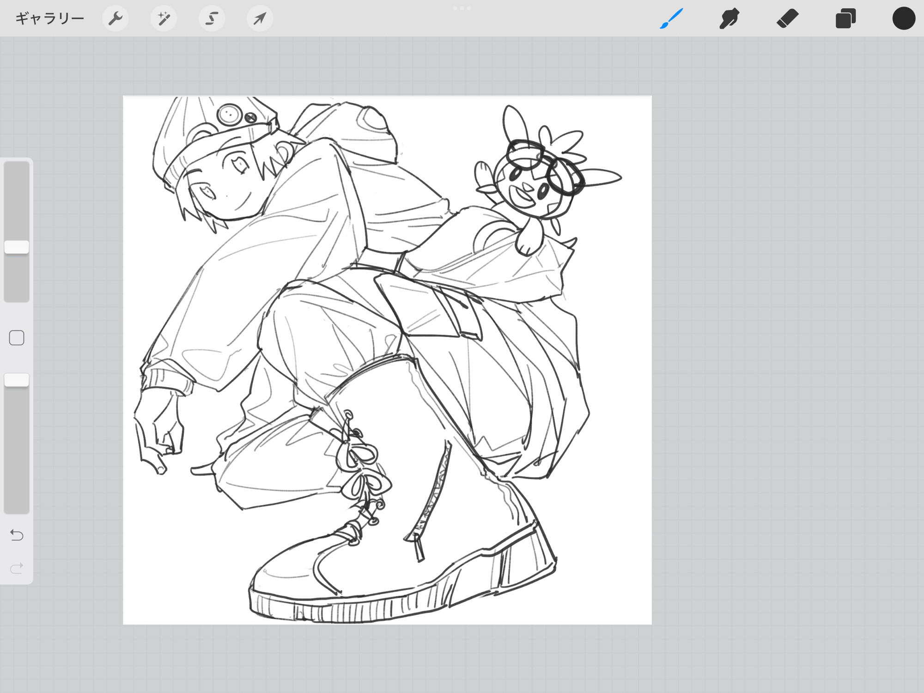The width and height of the screenshot is (924, 693).
Task: Open the Adjustments magic wand menu
Action: pos(164,18)
